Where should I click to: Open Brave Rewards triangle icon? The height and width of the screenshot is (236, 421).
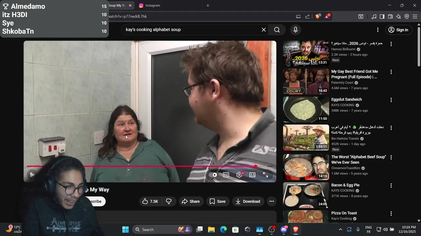[327, 16]
